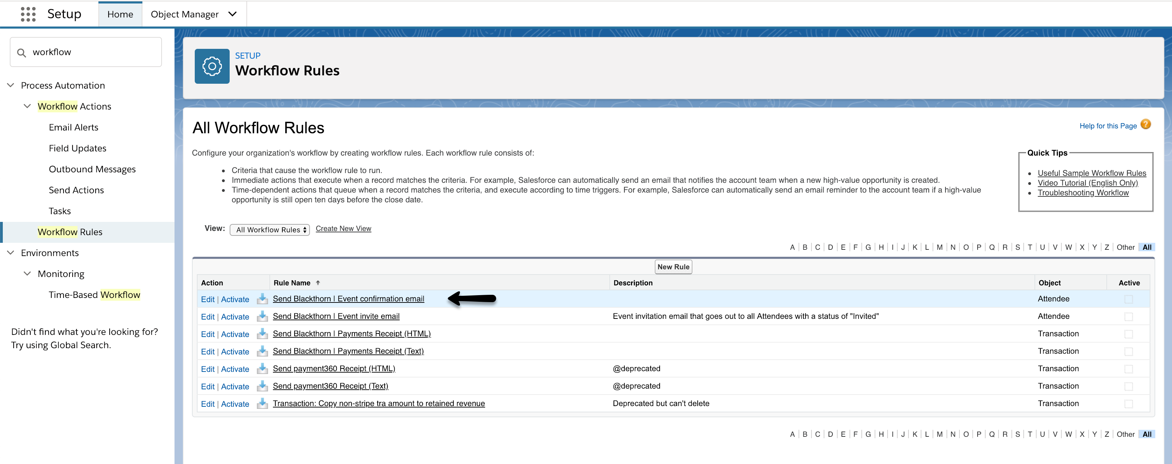The height and width of the screenshot is (464, 1172).
Task: Toggle Active checkbox for Event confirmation email
Action: click(1128, 299)
